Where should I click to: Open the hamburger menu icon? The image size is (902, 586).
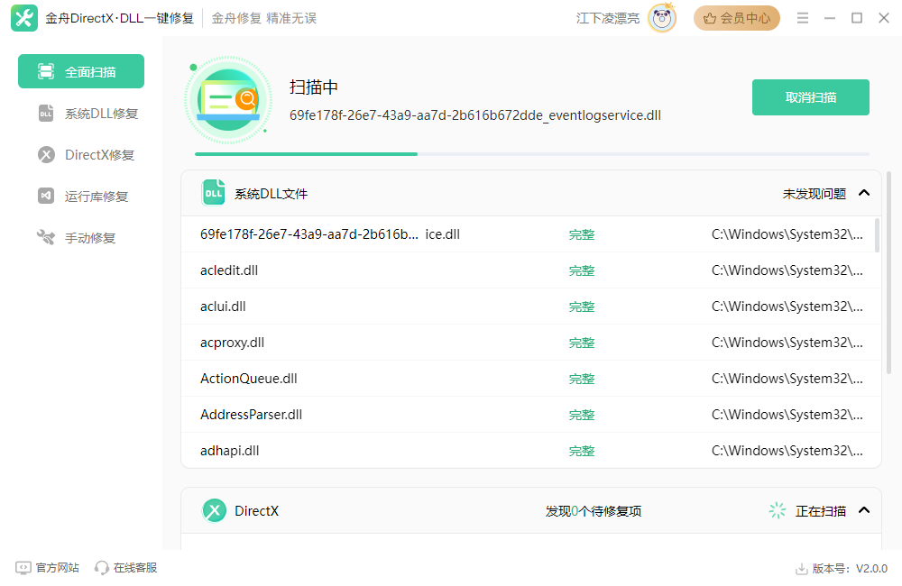coord(802,17)
